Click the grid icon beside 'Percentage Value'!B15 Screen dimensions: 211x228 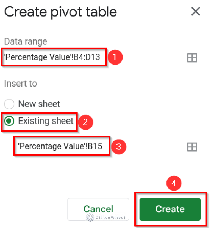[192, 147]
